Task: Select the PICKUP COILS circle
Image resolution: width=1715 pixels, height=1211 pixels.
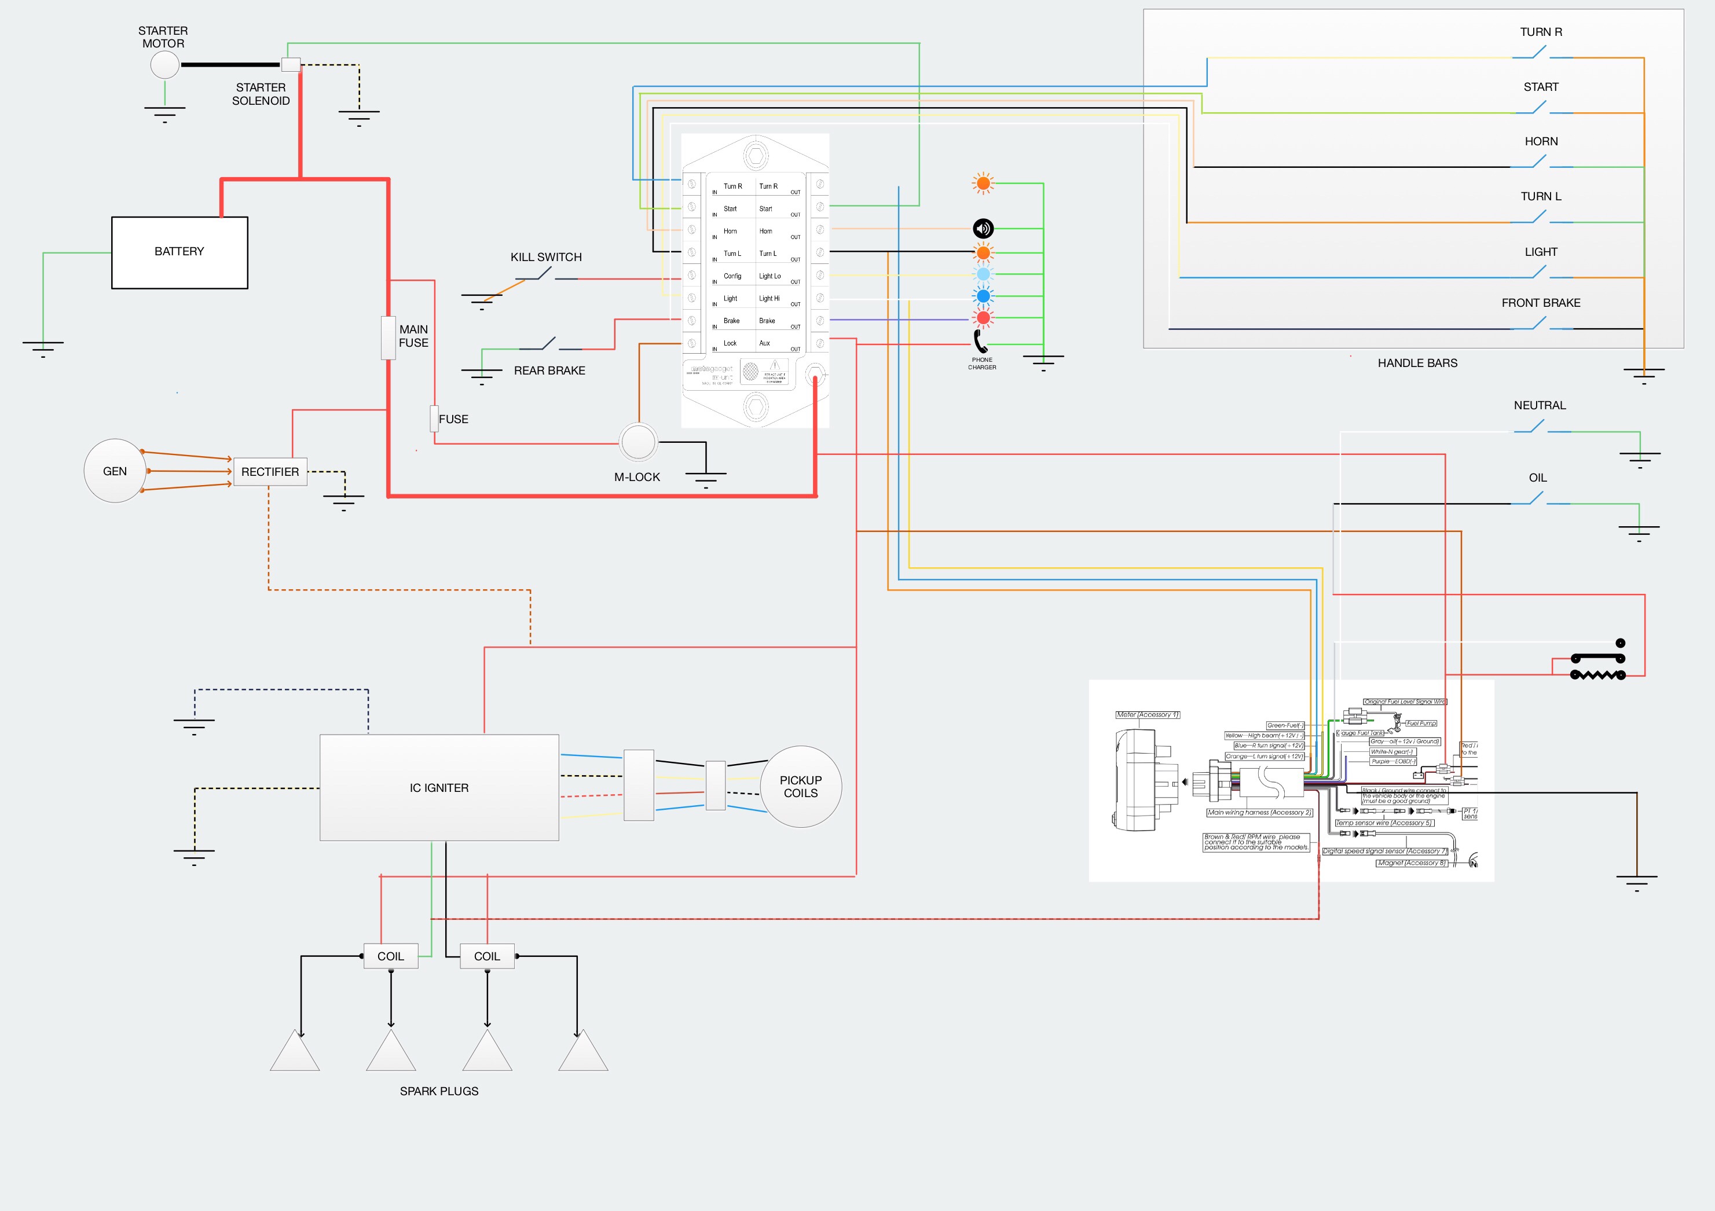Action: 801,787
